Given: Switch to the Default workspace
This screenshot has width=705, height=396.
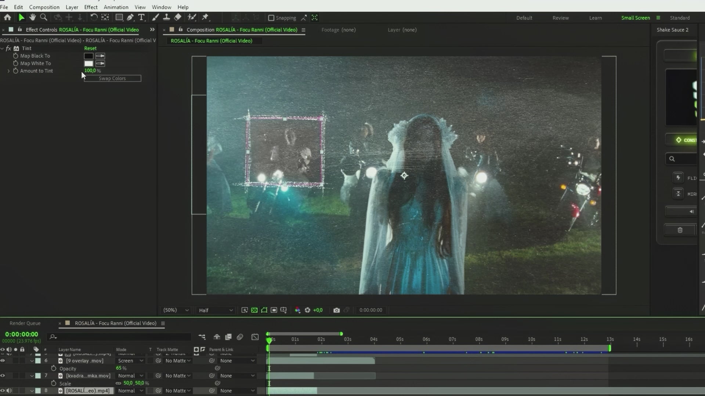Looking at the screenshot, I should click(524, 18).
